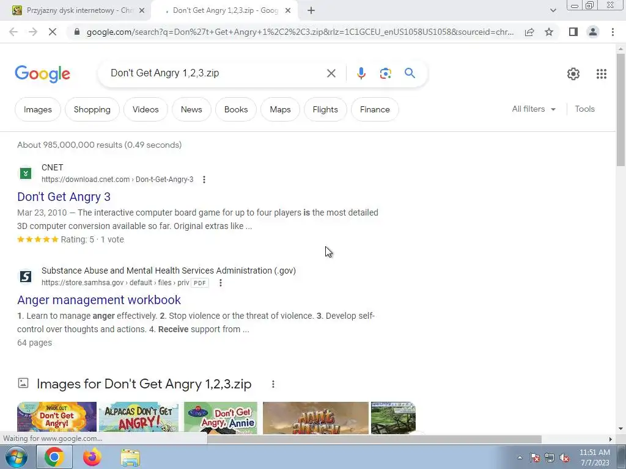
Task: Click the taskbar clock showing 11:51 AM
Action: (595, 457)
